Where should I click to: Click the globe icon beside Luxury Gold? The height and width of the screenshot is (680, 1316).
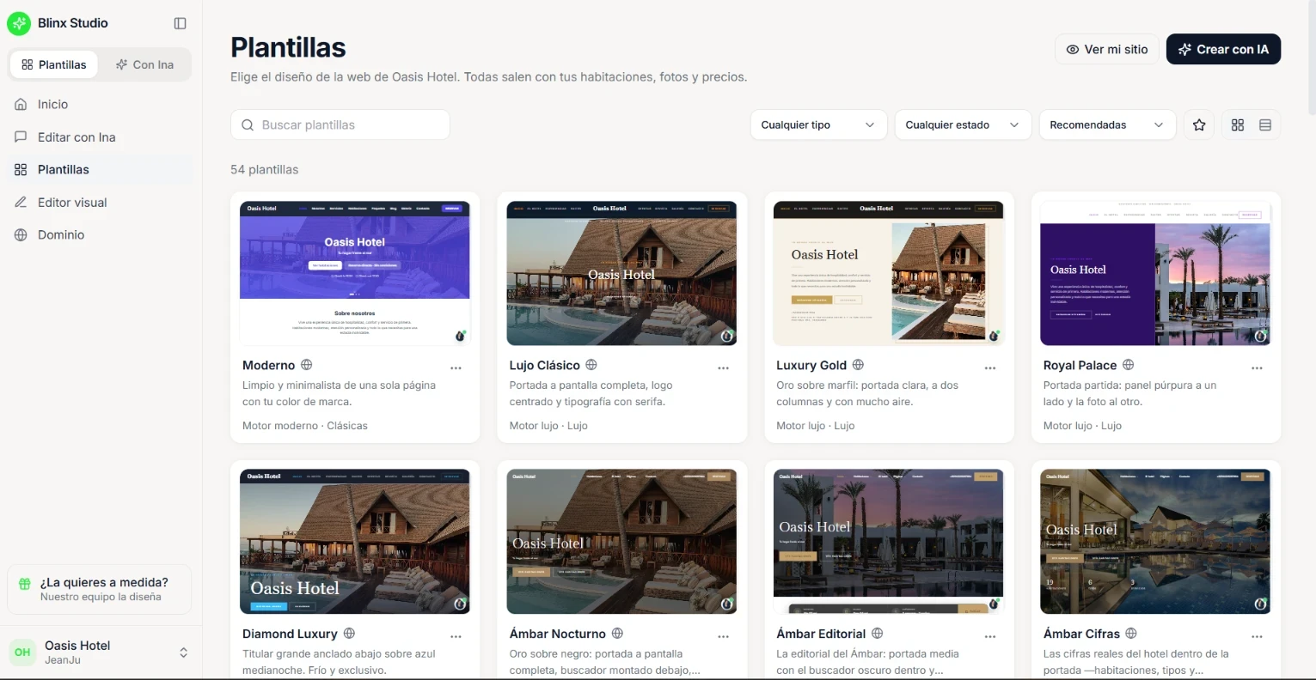tap(858, 365)
